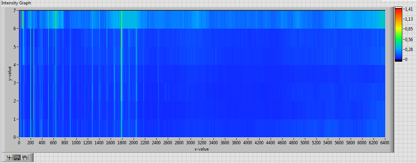Screen dimensions: 417x163
Task: Click the y-value axis label
Action: [10, 73]
